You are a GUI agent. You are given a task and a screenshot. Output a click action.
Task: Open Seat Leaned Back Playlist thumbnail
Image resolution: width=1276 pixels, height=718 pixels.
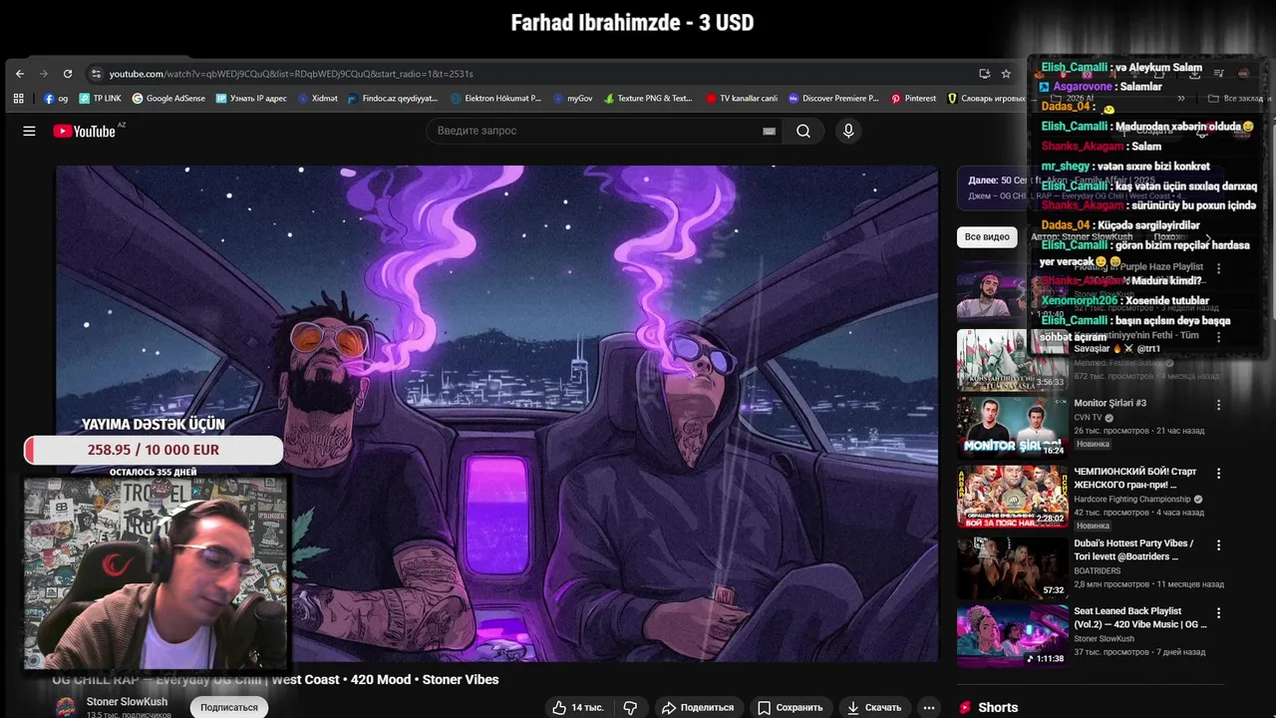pos(1012,636)
